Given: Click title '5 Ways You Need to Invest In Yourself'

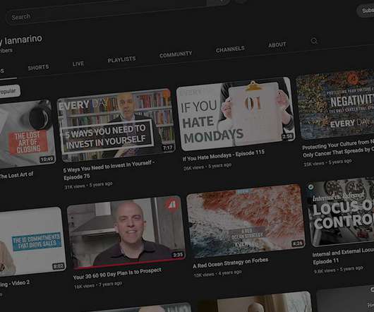Looking at the screenshot, I should [x=109, y=169].
